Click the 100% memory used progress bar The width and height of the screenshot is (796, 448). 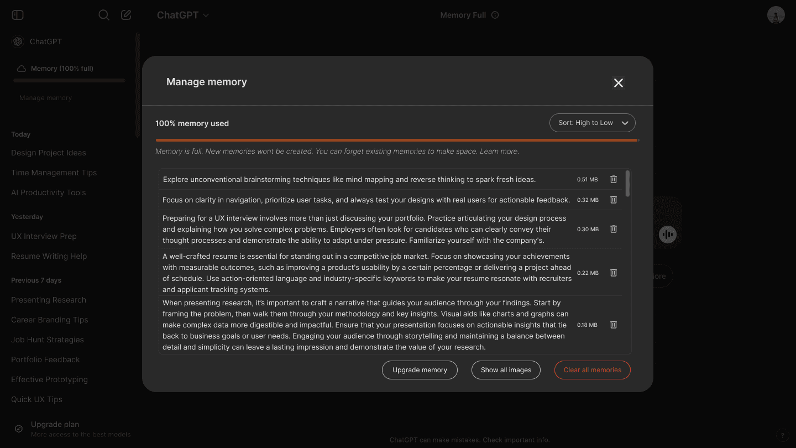(397, 140)
